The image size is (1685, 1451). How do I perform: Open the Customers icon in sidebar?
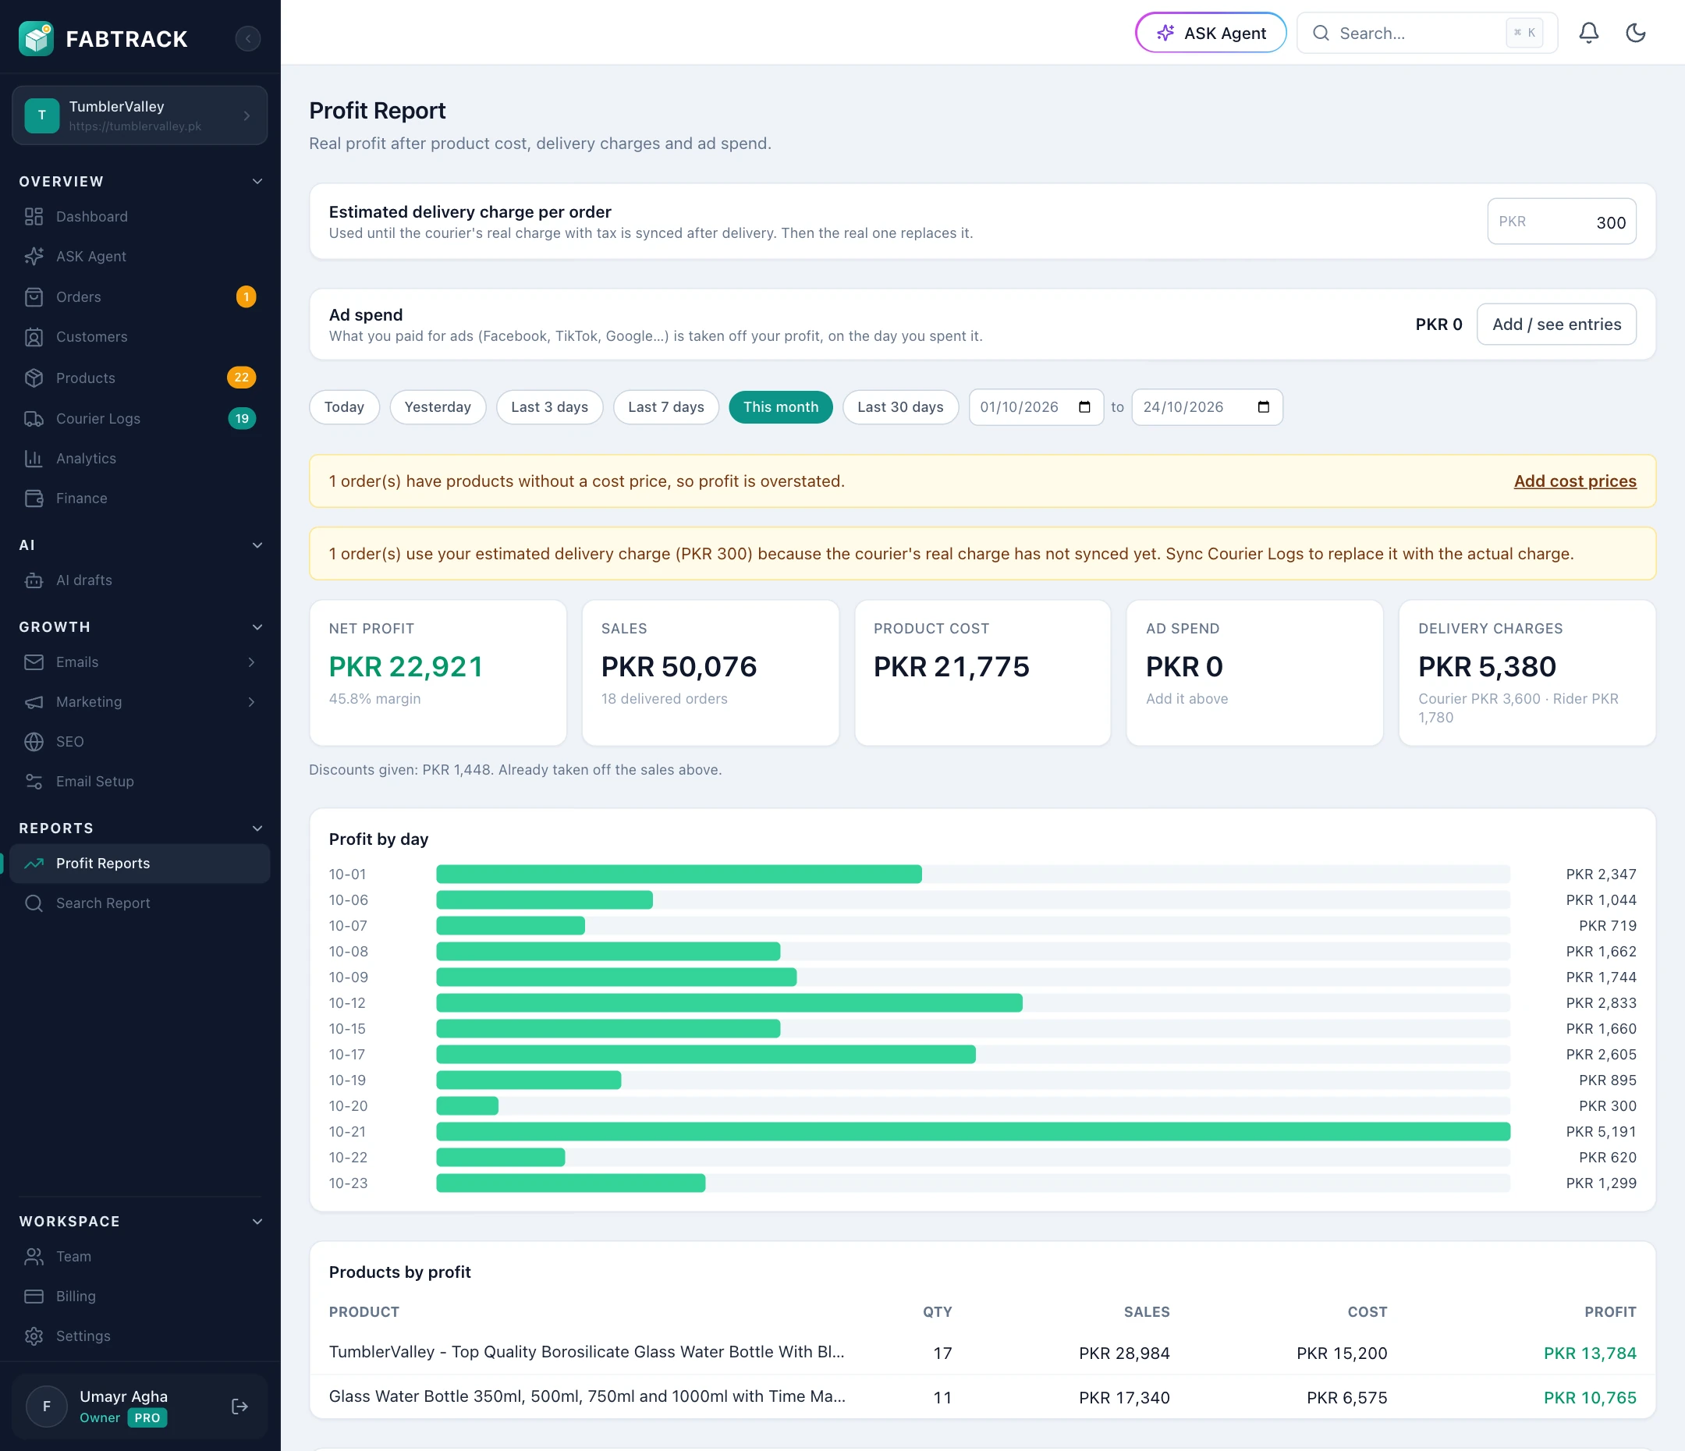tap(34, 337)
